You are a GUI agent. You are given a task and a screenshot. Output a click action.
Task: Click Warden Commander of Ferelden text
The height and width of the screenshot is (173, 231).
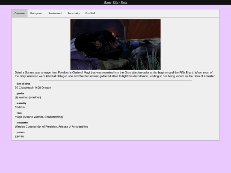36,126
